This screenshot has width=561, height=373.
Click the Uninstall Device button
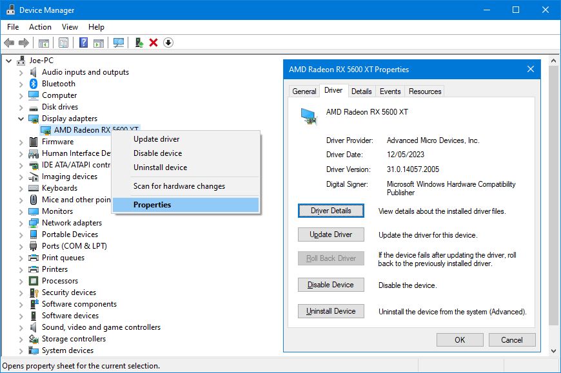coord(331,311)
